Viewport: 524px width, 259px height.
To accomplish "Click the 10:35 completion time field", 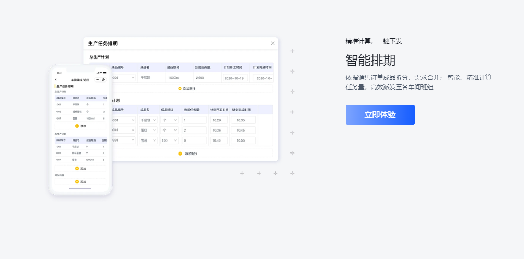I will [243, 120].
